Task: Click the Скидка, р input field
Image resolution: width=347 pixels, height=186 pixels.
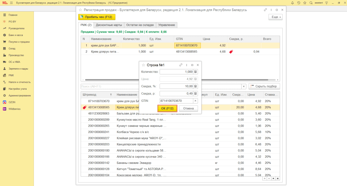Action: pyautogui.click(x=176, y=94)
